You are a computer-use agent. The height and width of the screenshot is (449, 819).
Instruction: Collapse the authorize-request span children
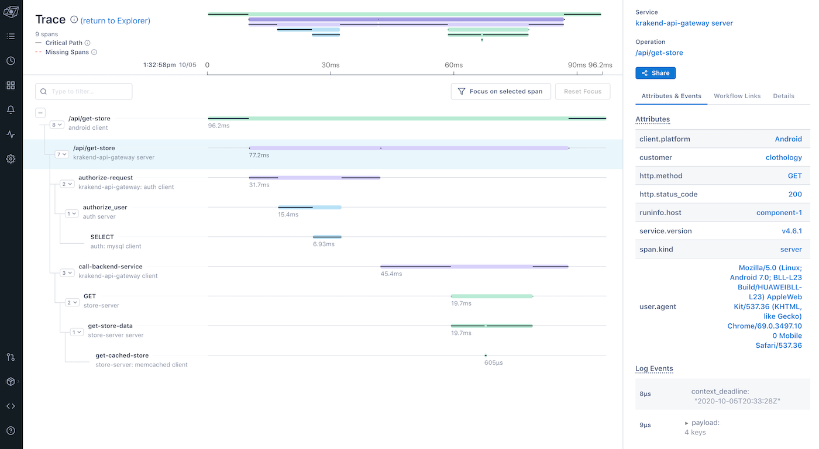point(67,184)
